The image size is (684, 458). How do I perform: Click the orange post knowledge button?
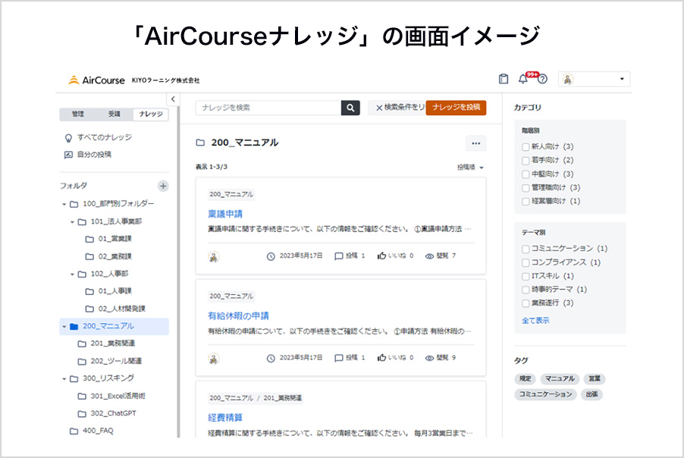tap(456, 108)
